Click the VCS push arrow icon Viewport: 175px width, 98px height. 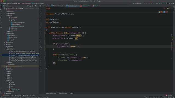[x=164, y=3]
